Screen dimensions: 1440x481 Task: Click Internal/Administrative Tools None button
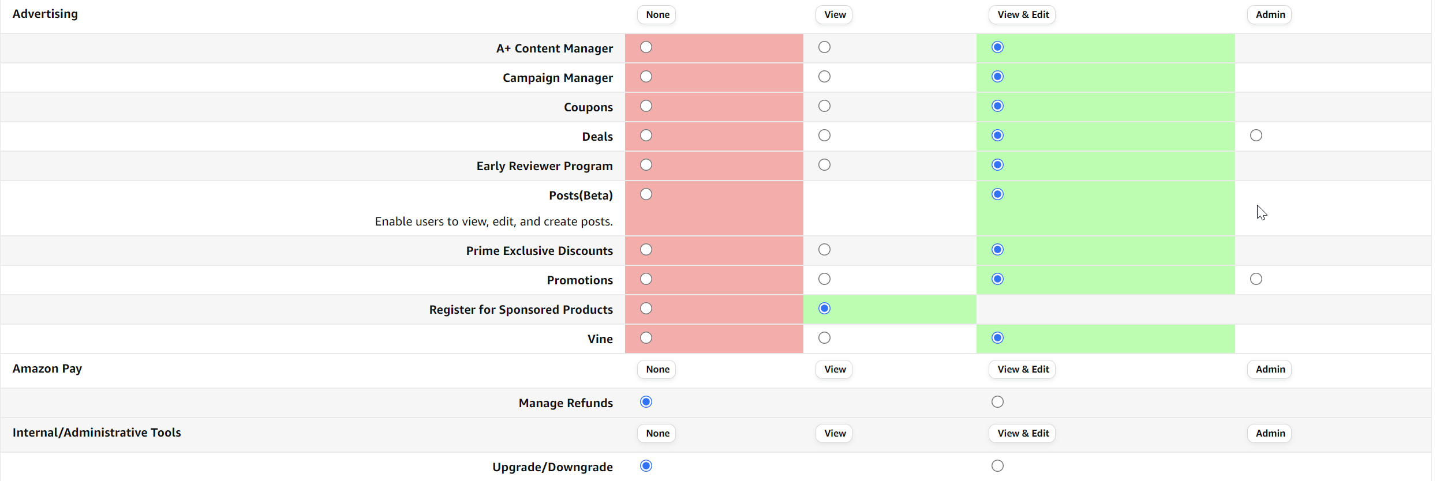pyautogui.click(x=657, y=434)
